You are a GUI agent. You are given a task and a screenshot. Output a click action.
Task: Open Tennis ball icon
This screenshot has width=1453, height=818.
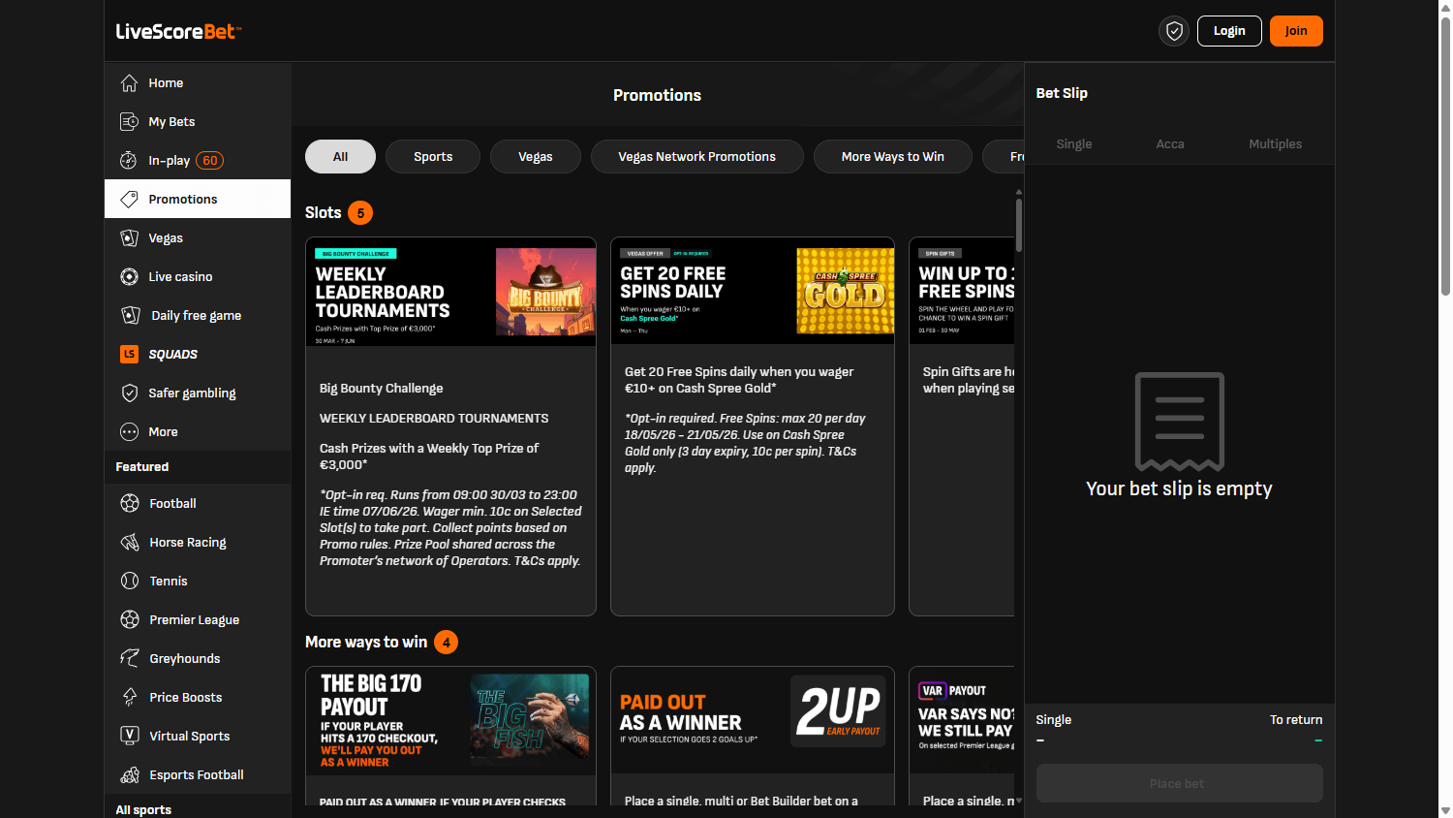click(130, 581)
